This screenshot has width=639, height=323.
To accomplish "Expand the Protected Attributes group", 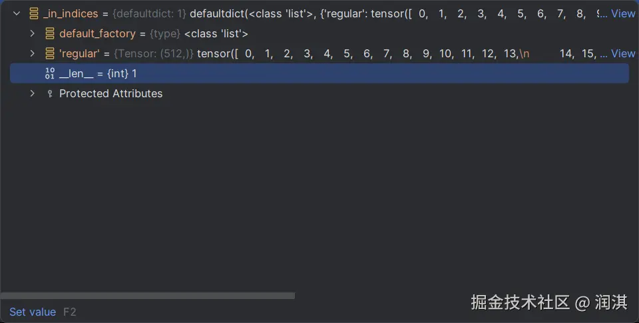I will click(32, 93).
